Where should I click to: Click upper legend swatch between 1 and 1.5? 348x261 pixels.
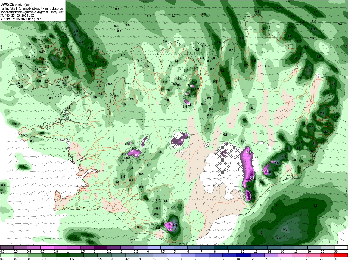tap(73, 248)
